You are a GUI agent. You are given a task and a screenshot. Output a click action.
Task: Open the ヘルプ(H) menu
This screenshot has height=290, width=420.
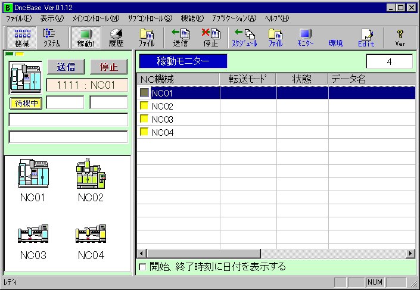click(276, 18)
